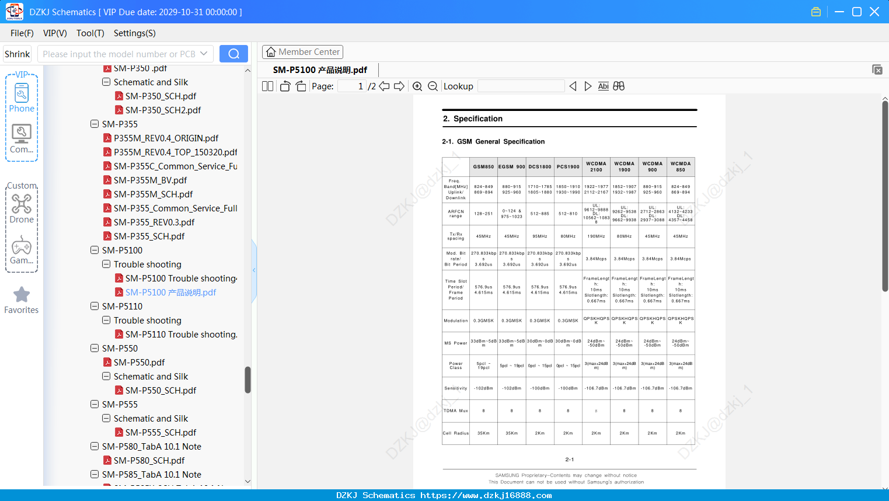889x501 pixels.
Task: Click the PDF icon of SM-P355_SCH.pdf
Action: pos(107,236)
